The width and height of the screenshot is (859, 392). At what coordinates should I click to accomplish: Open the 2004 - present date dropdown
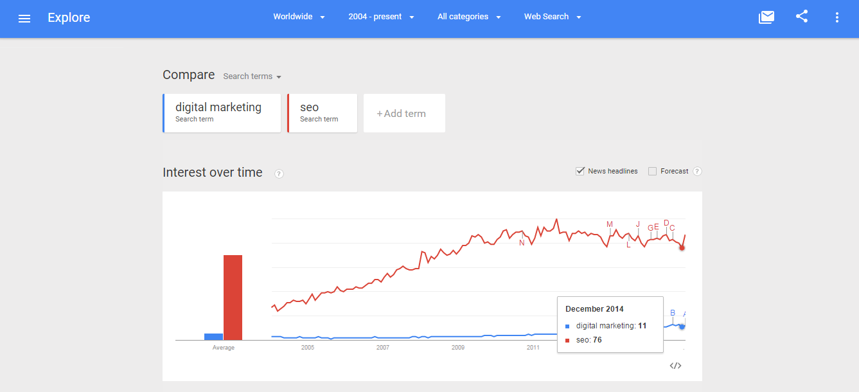coord(381,17)
